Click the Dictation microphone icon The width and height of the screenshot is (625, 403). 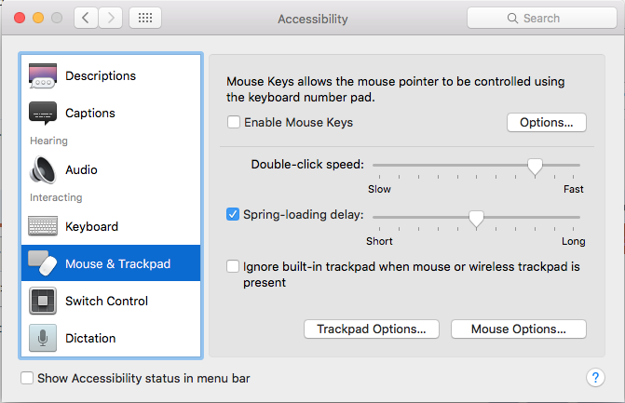[44, 338]
